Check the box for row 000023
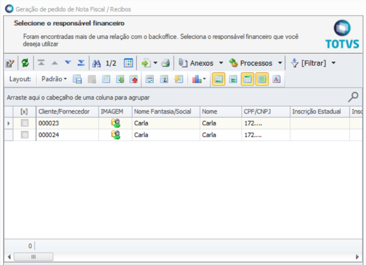 pyautogui.click(x=25, y=123)
